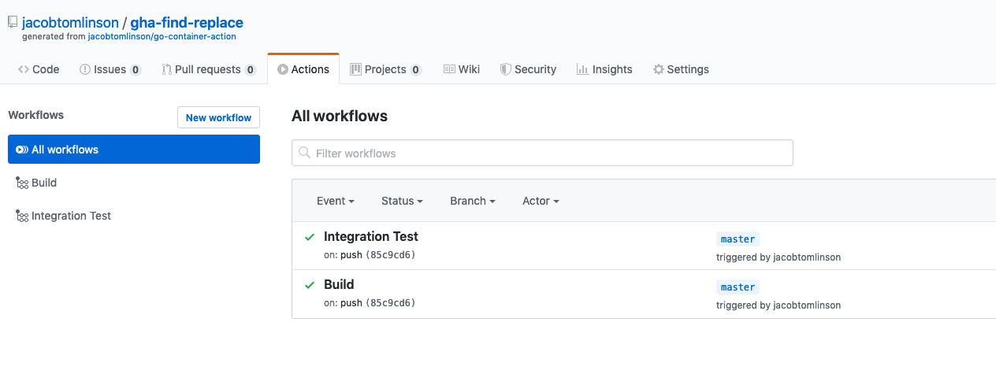Click the Projects count badge showing 0
996x370 pixels.
click(x=416, y=70)
